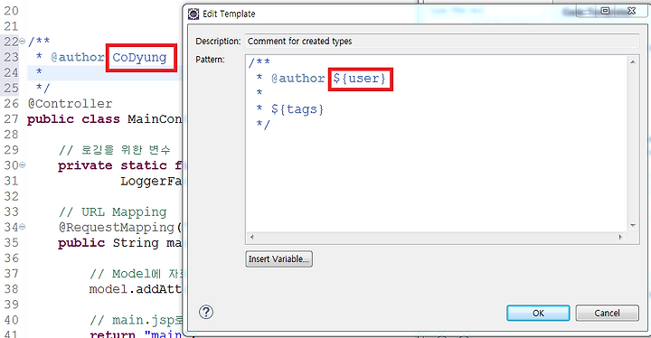The width and height of the screenshot is (651, 338).
Task: Click CoDyung author name in editor
Action: click(139, 57)
